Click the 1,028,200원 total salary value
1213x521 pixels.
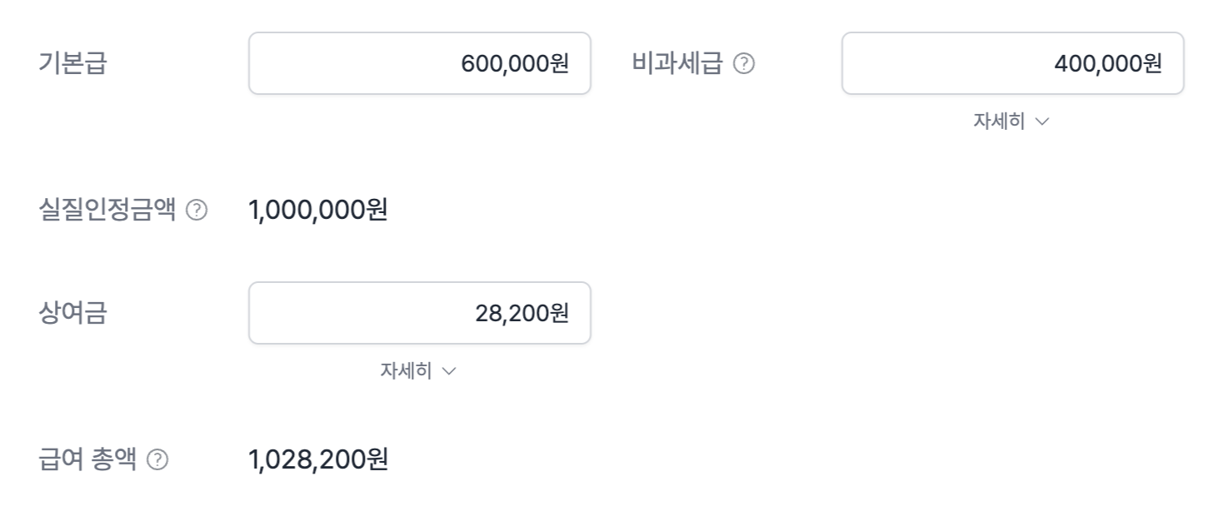pyautogui.click(x=317, y=459)
